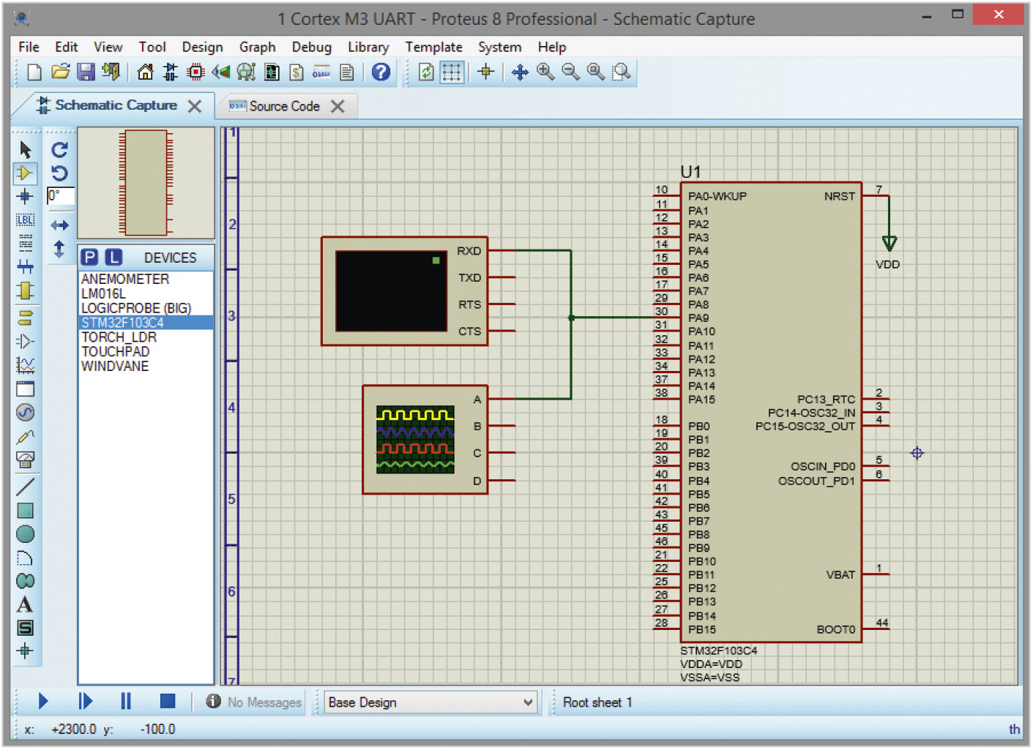This screenshot has width=1033, height=750.
Task: Select the Virtual Instruments Mode meter tool
Action: coord(26,460)
